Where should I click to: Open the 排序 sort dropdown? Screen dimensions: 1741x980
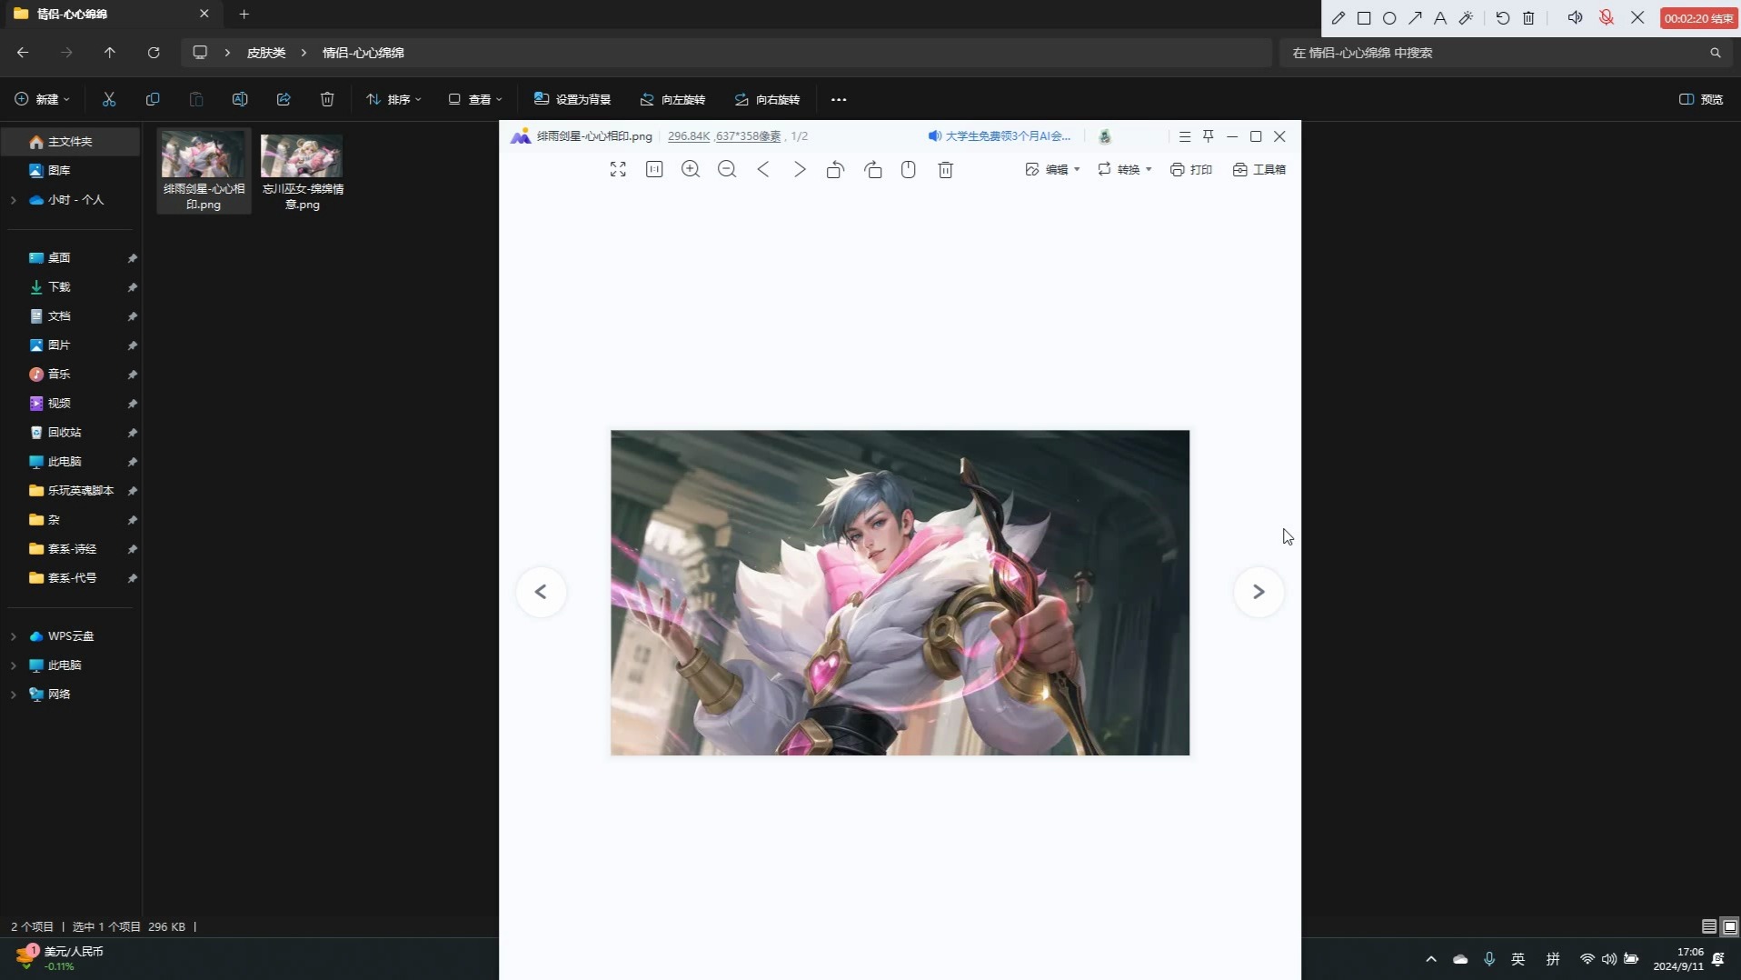click(393, 99)
